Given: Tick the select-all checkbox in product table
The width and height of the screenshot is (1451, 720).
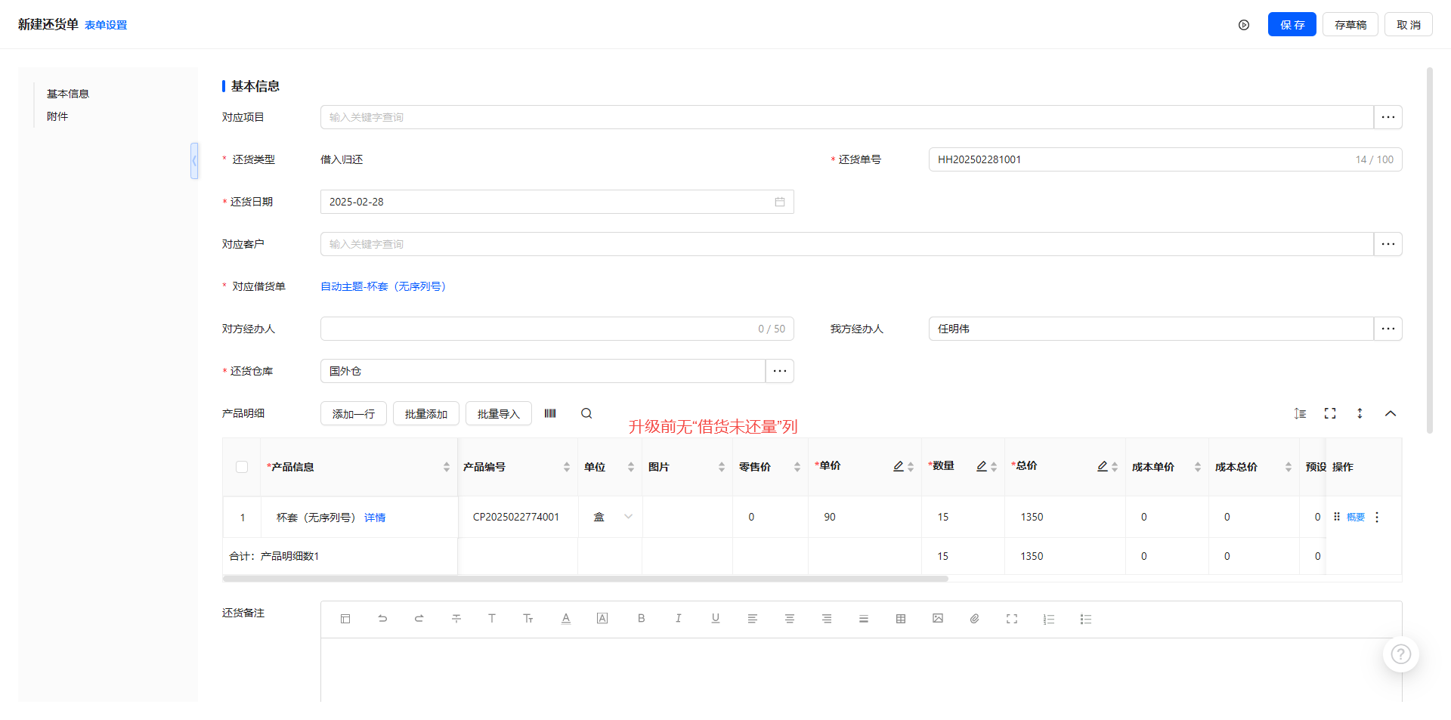Looking at the screenshot, I should click(x=242, y=467).
